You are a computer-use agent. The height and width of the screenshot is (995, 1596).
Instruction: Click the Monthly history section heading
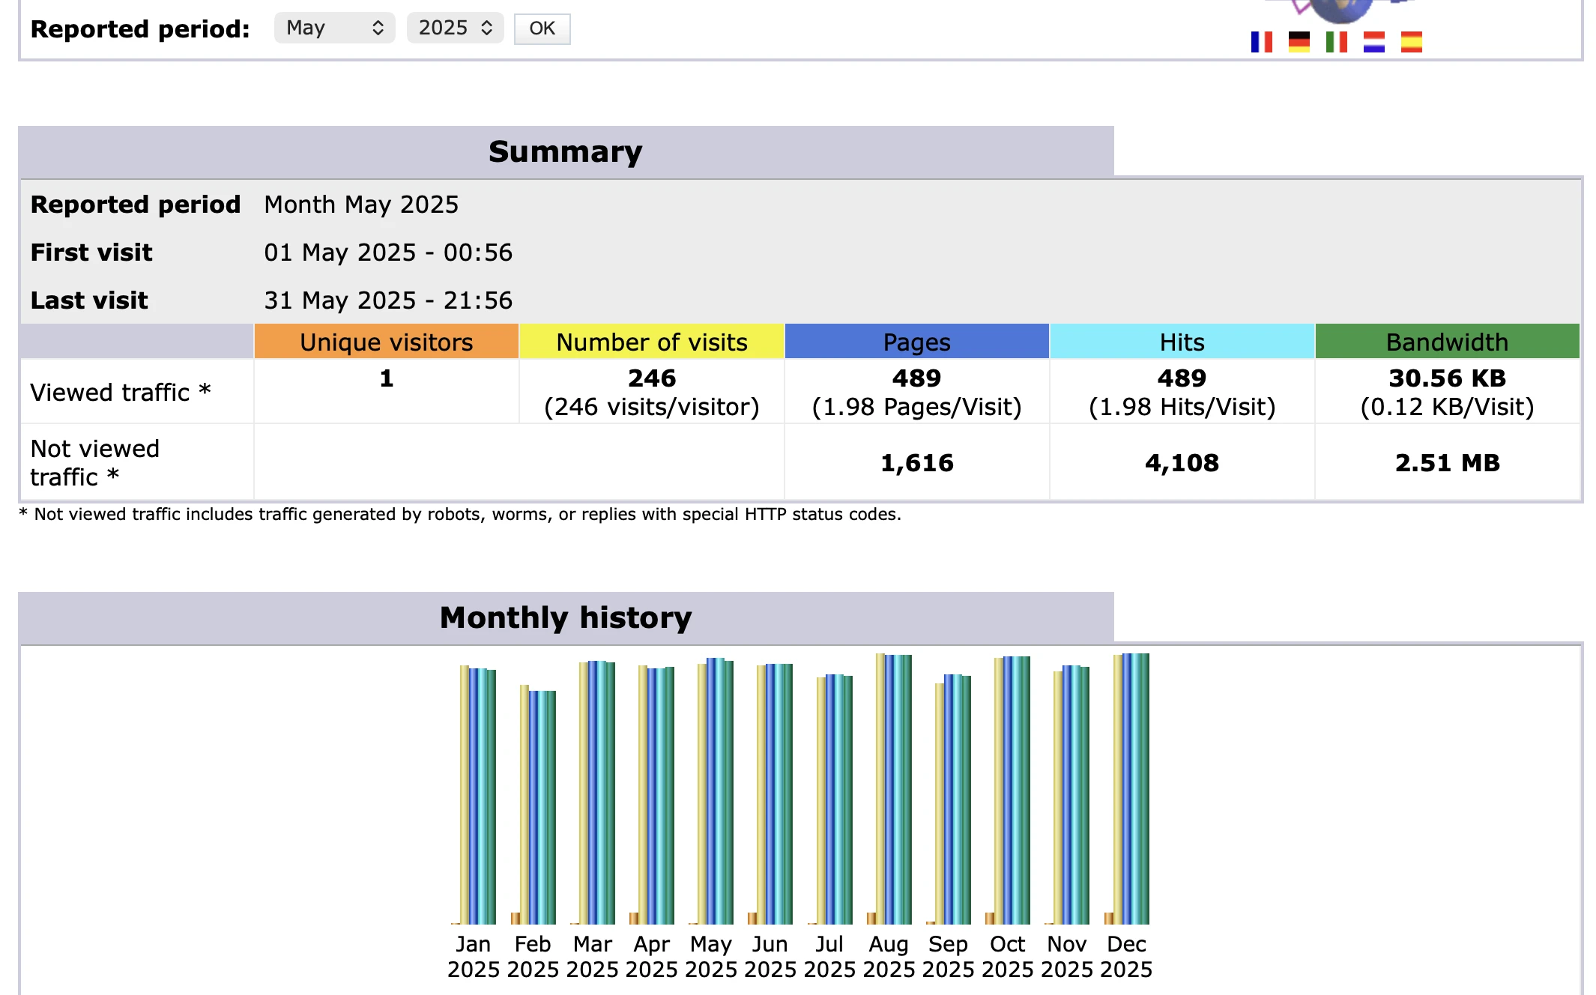[x=566, y=617]
